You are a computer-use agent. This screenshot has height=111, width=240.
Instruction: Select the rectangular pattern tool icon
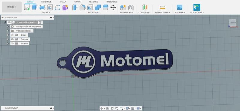(x=57, y=7)
